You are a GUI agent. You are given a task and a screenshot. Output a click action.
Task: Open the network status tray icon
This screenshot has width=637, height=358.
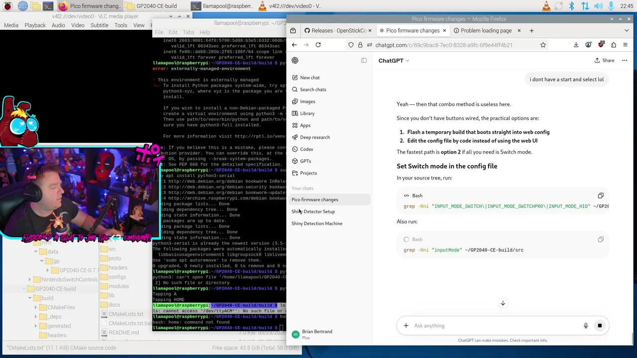click(585, 6)
